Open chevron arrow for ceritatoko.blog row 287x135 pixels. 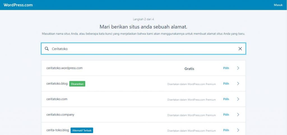[238, 83]
